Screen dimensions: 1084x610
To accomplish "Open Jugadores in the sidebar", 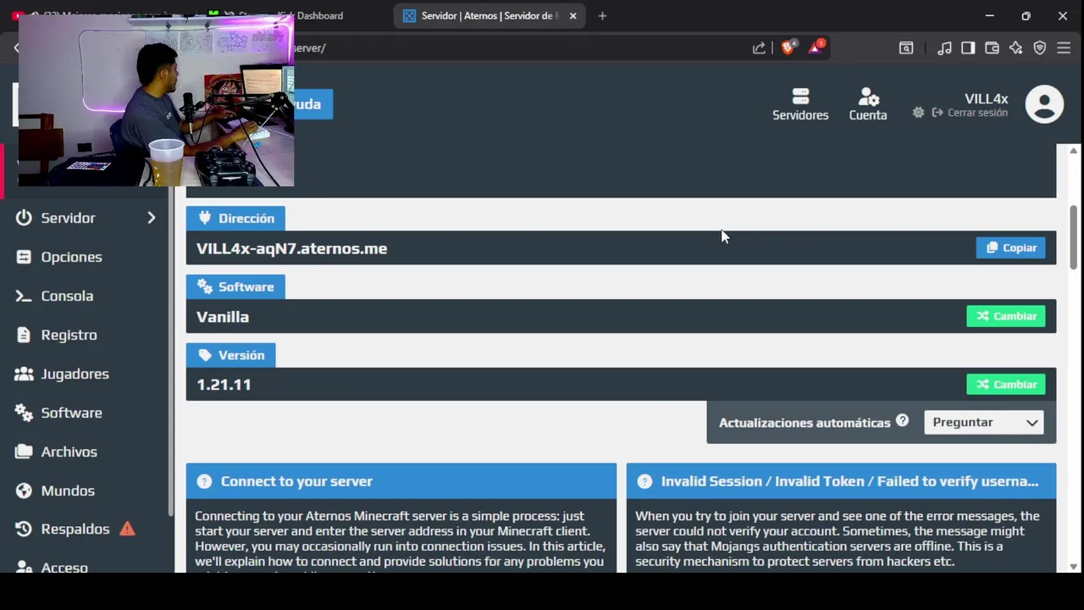I will [75, 374].
